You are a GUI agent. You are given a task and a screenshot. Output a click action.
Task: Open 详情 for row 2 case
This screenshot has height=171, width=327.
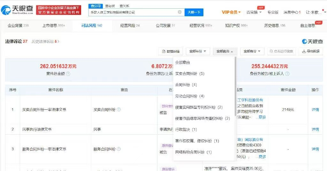tap(315, 129)
